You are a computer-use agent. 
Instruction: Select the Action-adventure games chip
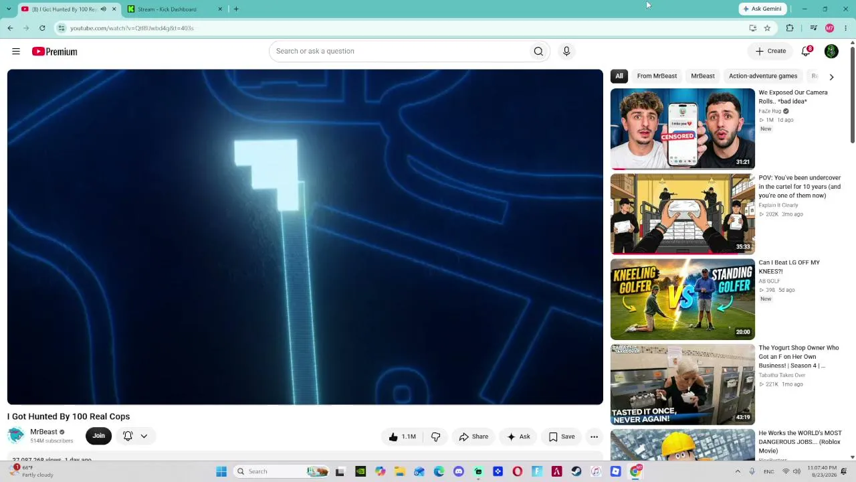[x=763, y=76]
